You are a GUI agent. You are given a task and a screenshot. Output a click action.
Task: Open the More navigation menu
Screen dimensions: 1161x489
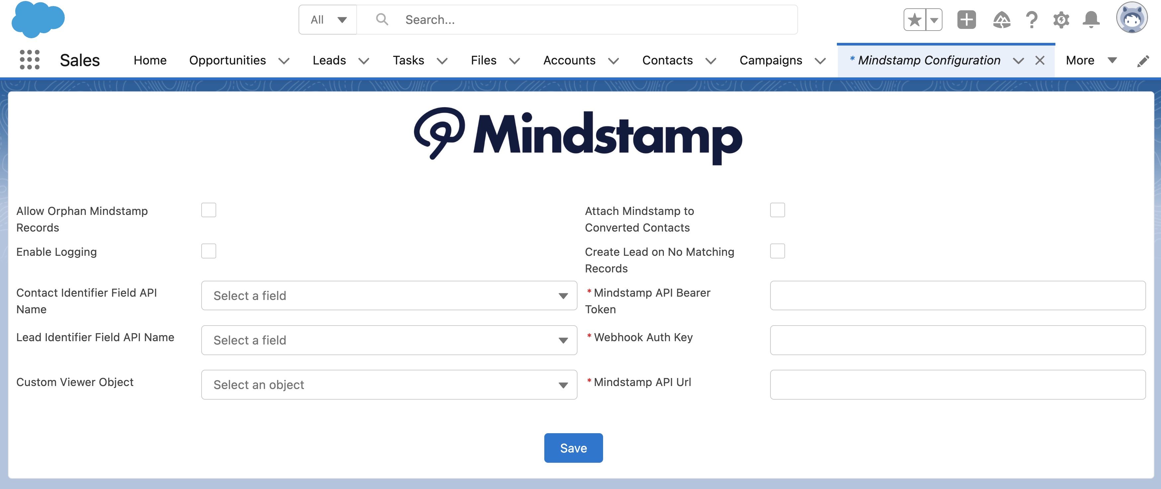coord(1091,60)
